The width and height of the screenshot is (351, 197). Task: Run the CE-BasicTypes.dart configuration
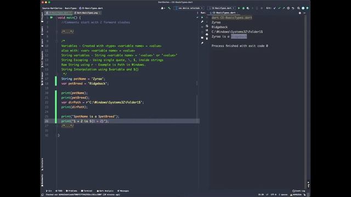coord(239,8)
